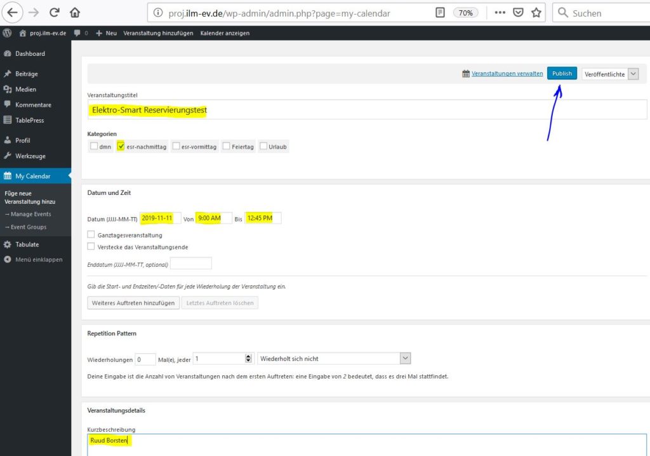Open the Veranstaltungen verwalten link
The width and height of the screenshot is (650, 456).
(507, 74)
